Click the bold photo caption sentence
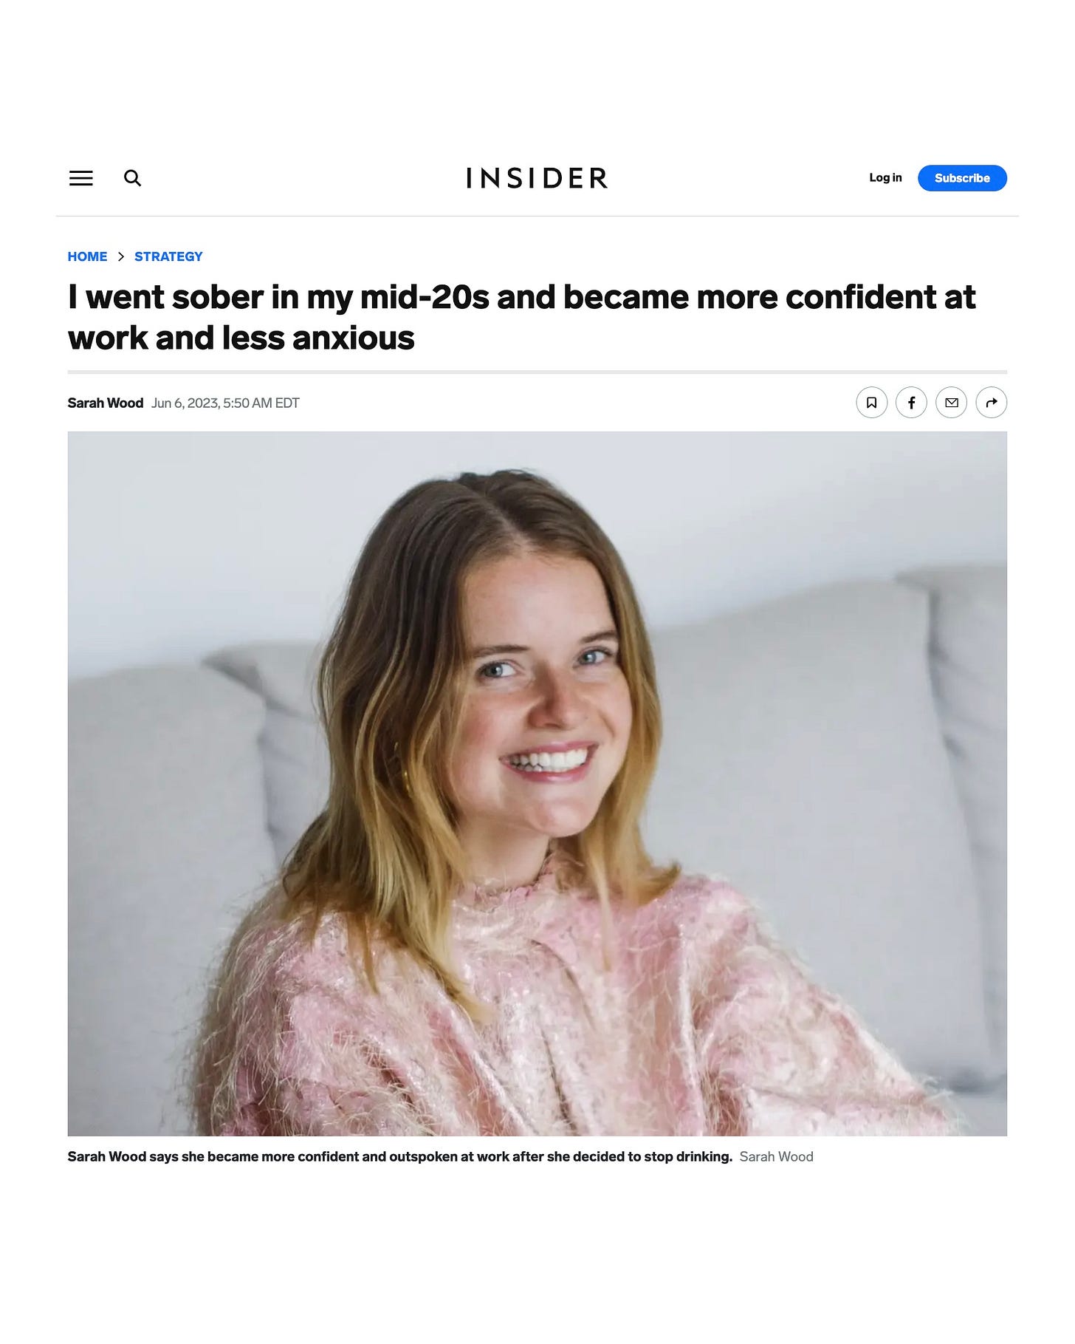The width and height of the screenshot is (1075, 1344). tap(399, 1156)
